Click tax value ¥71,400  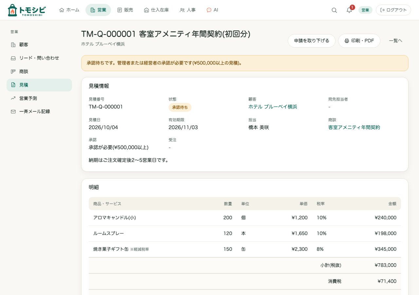coord(387,281)
